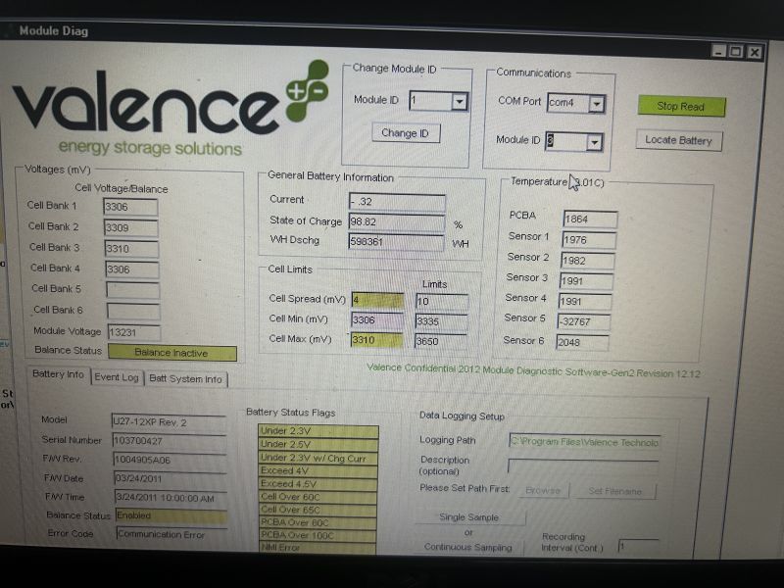784x588 pixels.
Task: Minimize the Module Diag window
Action: (x=719, y=51)
